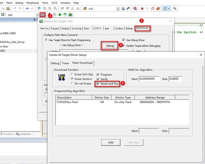
Task: Open the LED target selection dropdown
Action: coord(37,15)
